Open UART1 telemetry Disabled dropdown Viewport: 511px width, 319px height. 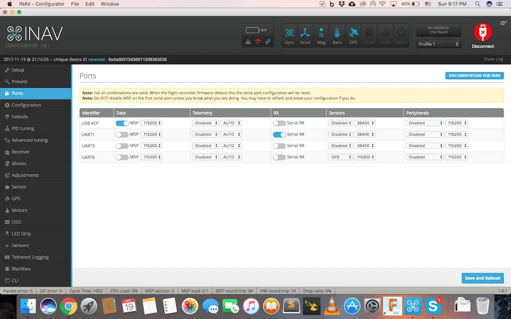pos(205,135)
